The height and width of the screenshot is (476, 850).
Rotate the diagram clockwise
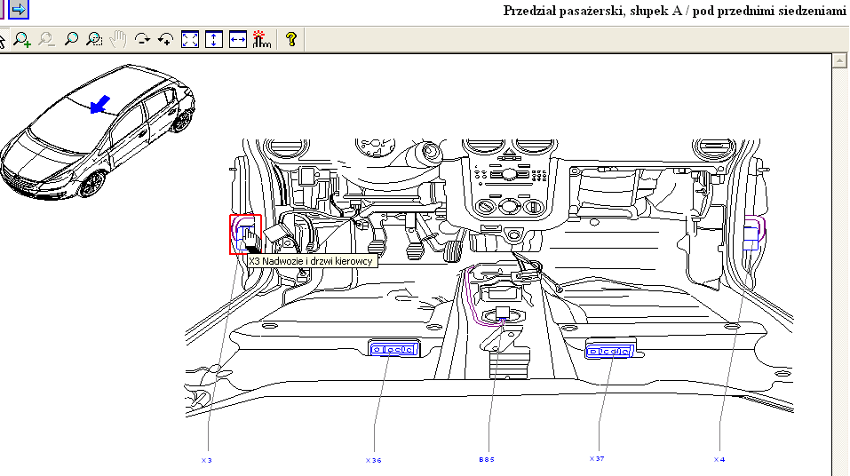[142, 39]
